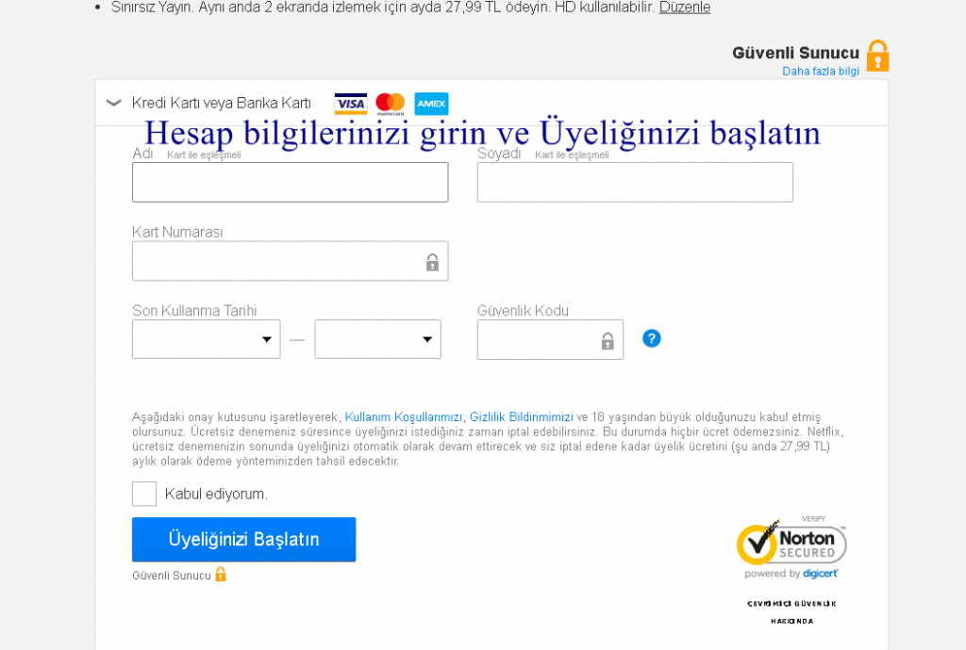Tick the Kabul ediyorum checkbox
This screenshot has height=650, width=966.
click(x=144, y=494)
